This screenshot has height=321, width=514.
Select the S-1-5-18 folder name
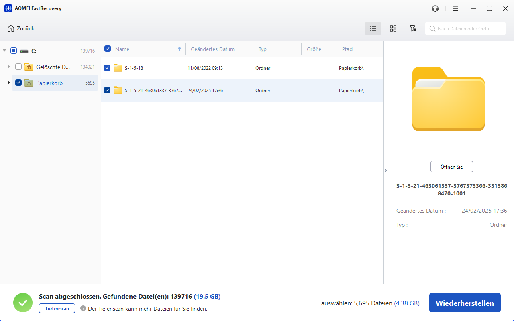(134, 68)
